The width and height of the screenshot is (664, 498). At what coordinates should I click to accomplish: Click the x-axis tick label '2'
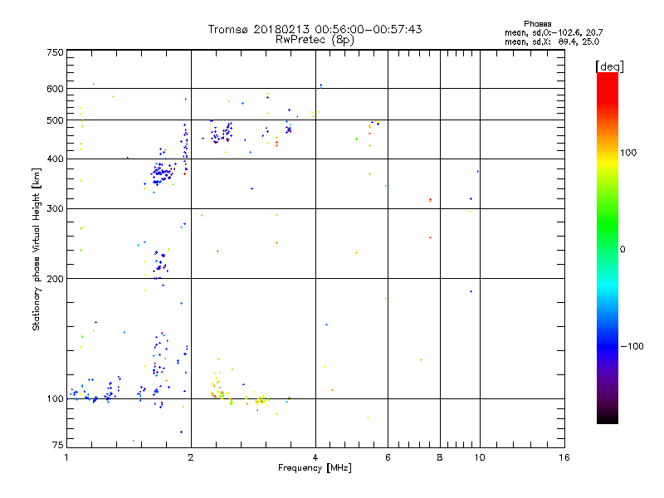tap(191, 457)
